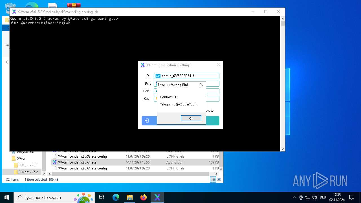
Task: Click file list vertical scroll down arrow
Action: pyautogui.click(x=221, y=169)
